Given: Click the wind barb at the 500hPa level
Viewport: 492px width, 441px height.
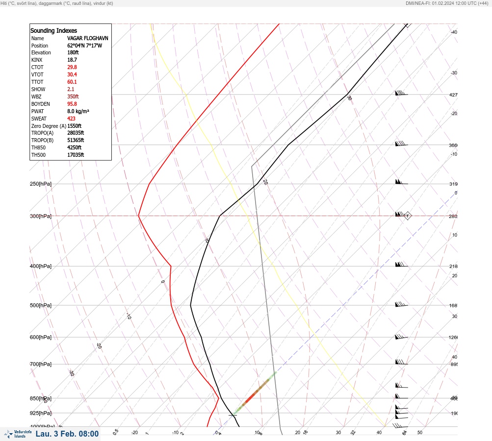Looking at the screenshot, I should pos(401,304).
